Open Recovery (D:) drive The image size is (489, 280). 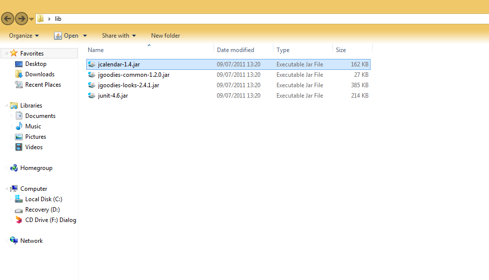coord(43,210)
